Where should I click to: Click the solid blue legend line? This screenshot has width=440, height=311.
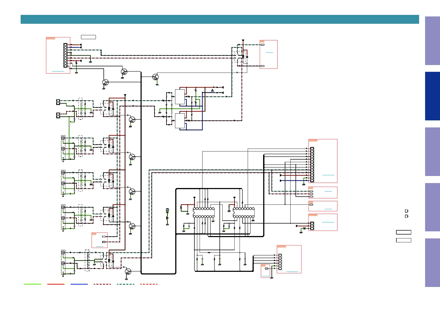click(x=79, y=284)
